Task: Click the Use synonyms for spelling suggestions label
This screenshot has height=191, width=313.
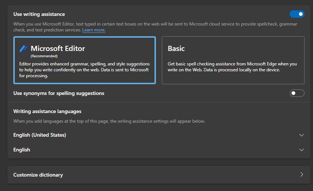Action: [59, 93]
